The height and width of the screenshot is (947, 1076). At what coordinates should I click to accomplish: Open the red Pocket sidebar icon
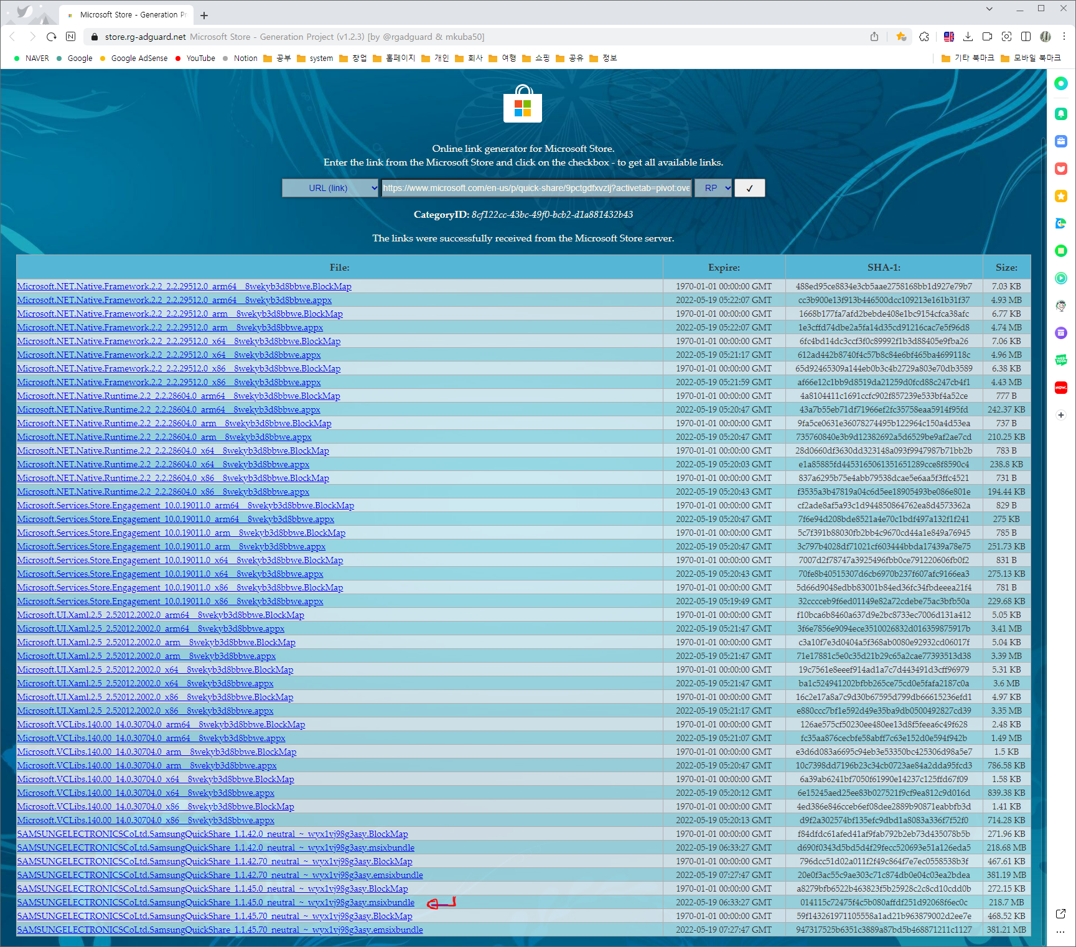coord(1061,169)
